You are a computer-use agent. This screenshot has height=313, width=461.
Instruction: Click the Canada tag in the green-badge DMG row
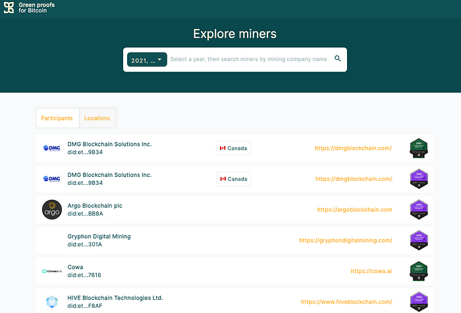(233, 148)
